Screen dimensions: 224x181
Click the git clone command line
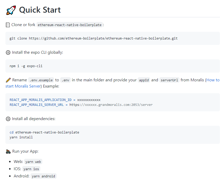(x=94, y=38)
